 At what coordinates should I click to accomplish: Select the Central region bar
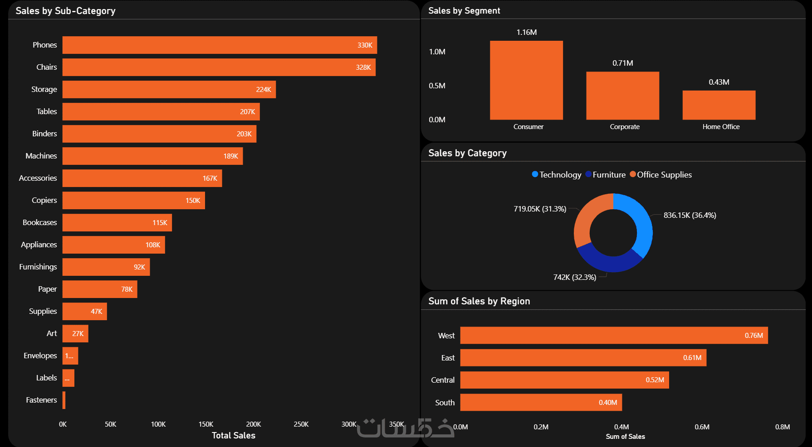pos(565,380)
